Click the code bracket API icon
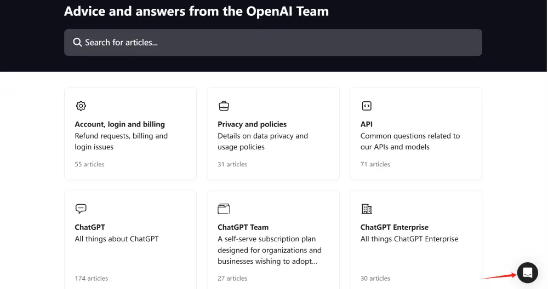Viewport: 548px width, 289px height. pos(367,106)
